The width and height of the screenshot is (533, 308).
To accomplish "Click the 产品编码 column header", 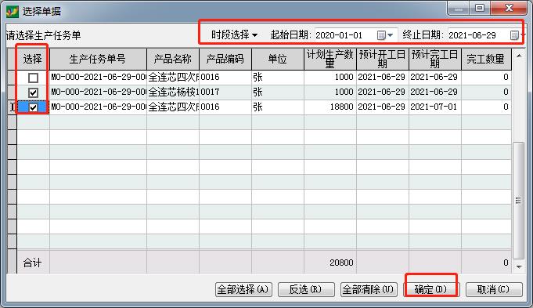I will click(x=225, y=59).
